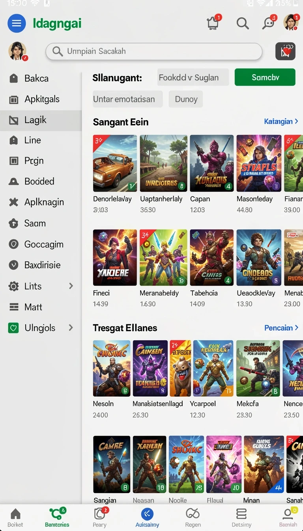Open Peary icon in bottom bar
This screenshot has width=303, height=531.
99,513
